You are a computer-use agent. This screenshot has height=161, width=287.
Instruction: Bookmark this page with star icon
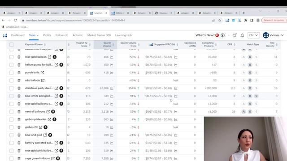pos(220,21)
